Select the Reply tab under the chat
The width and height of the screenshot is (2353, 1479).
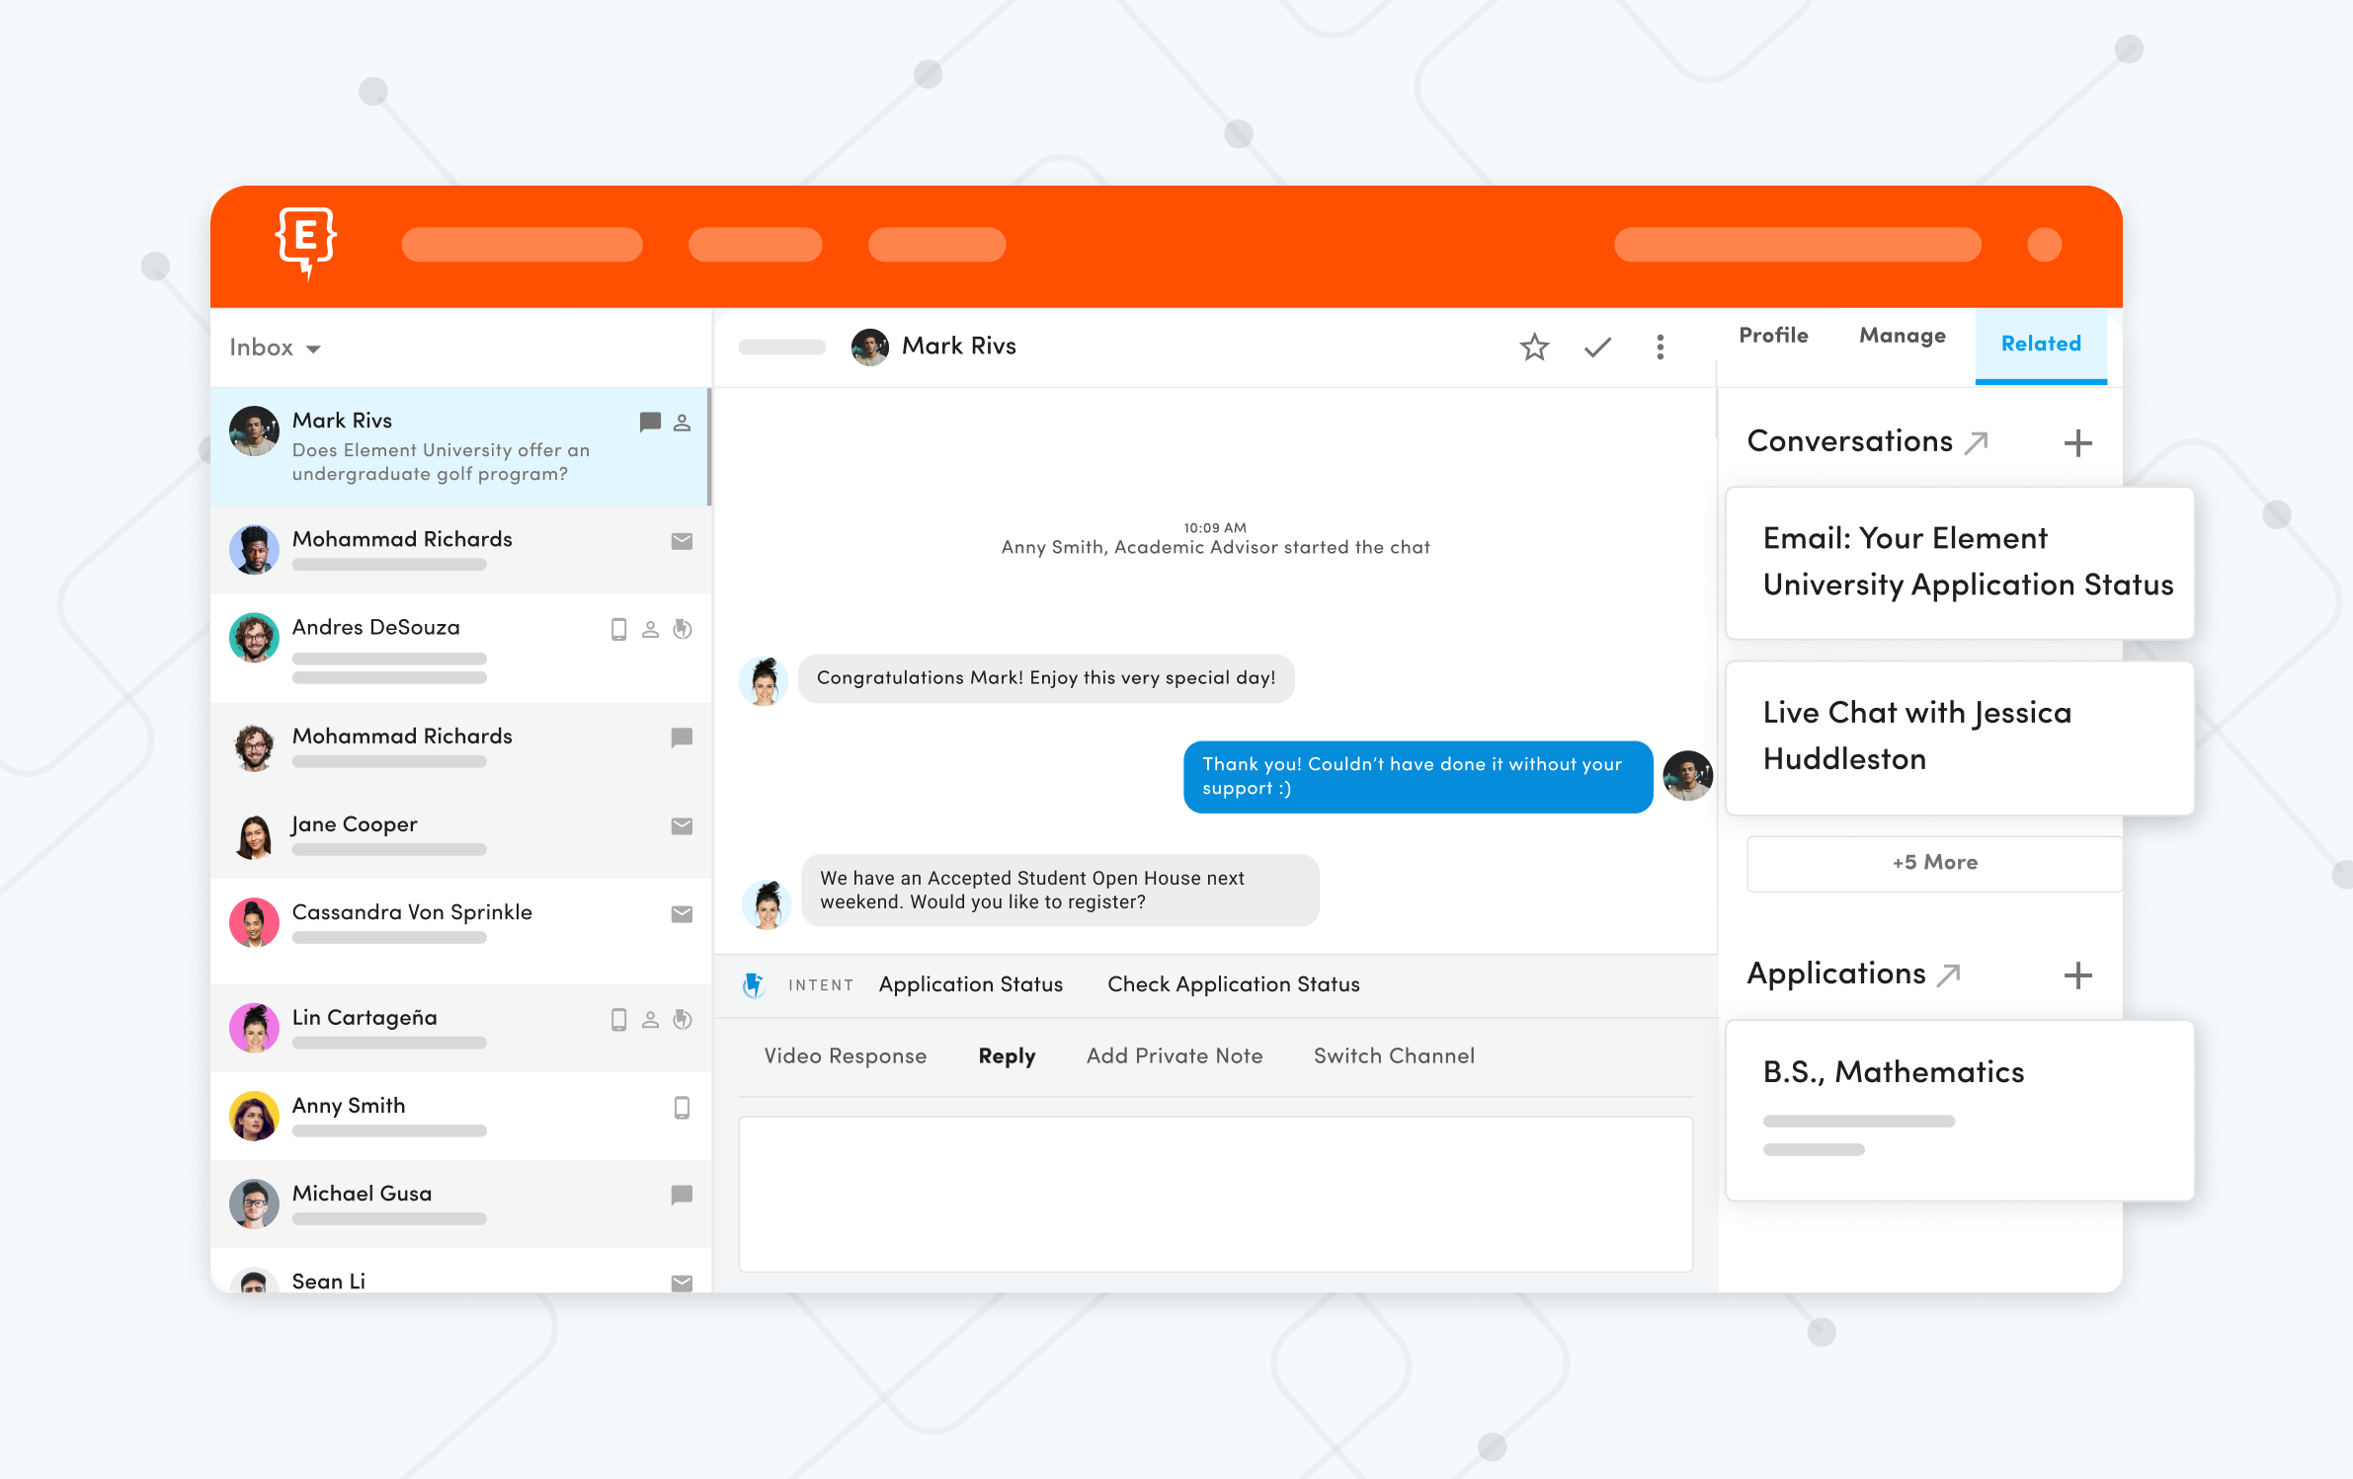pos(1007,1055)
